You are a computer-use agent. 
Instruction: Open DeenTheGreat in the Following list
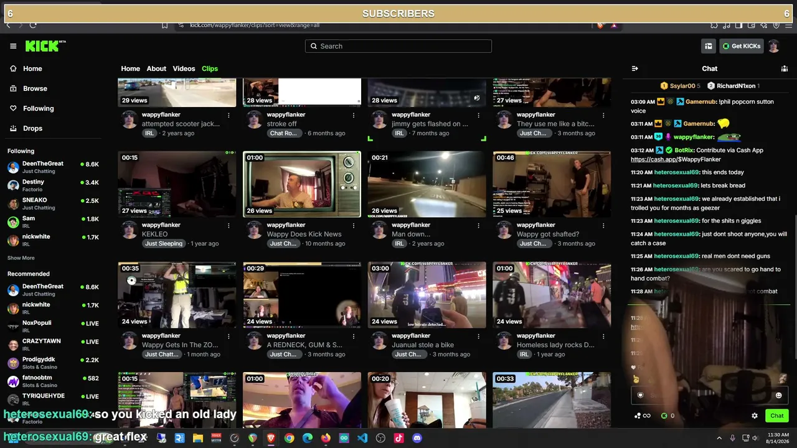pyautogui.click(x=54, y=167)
